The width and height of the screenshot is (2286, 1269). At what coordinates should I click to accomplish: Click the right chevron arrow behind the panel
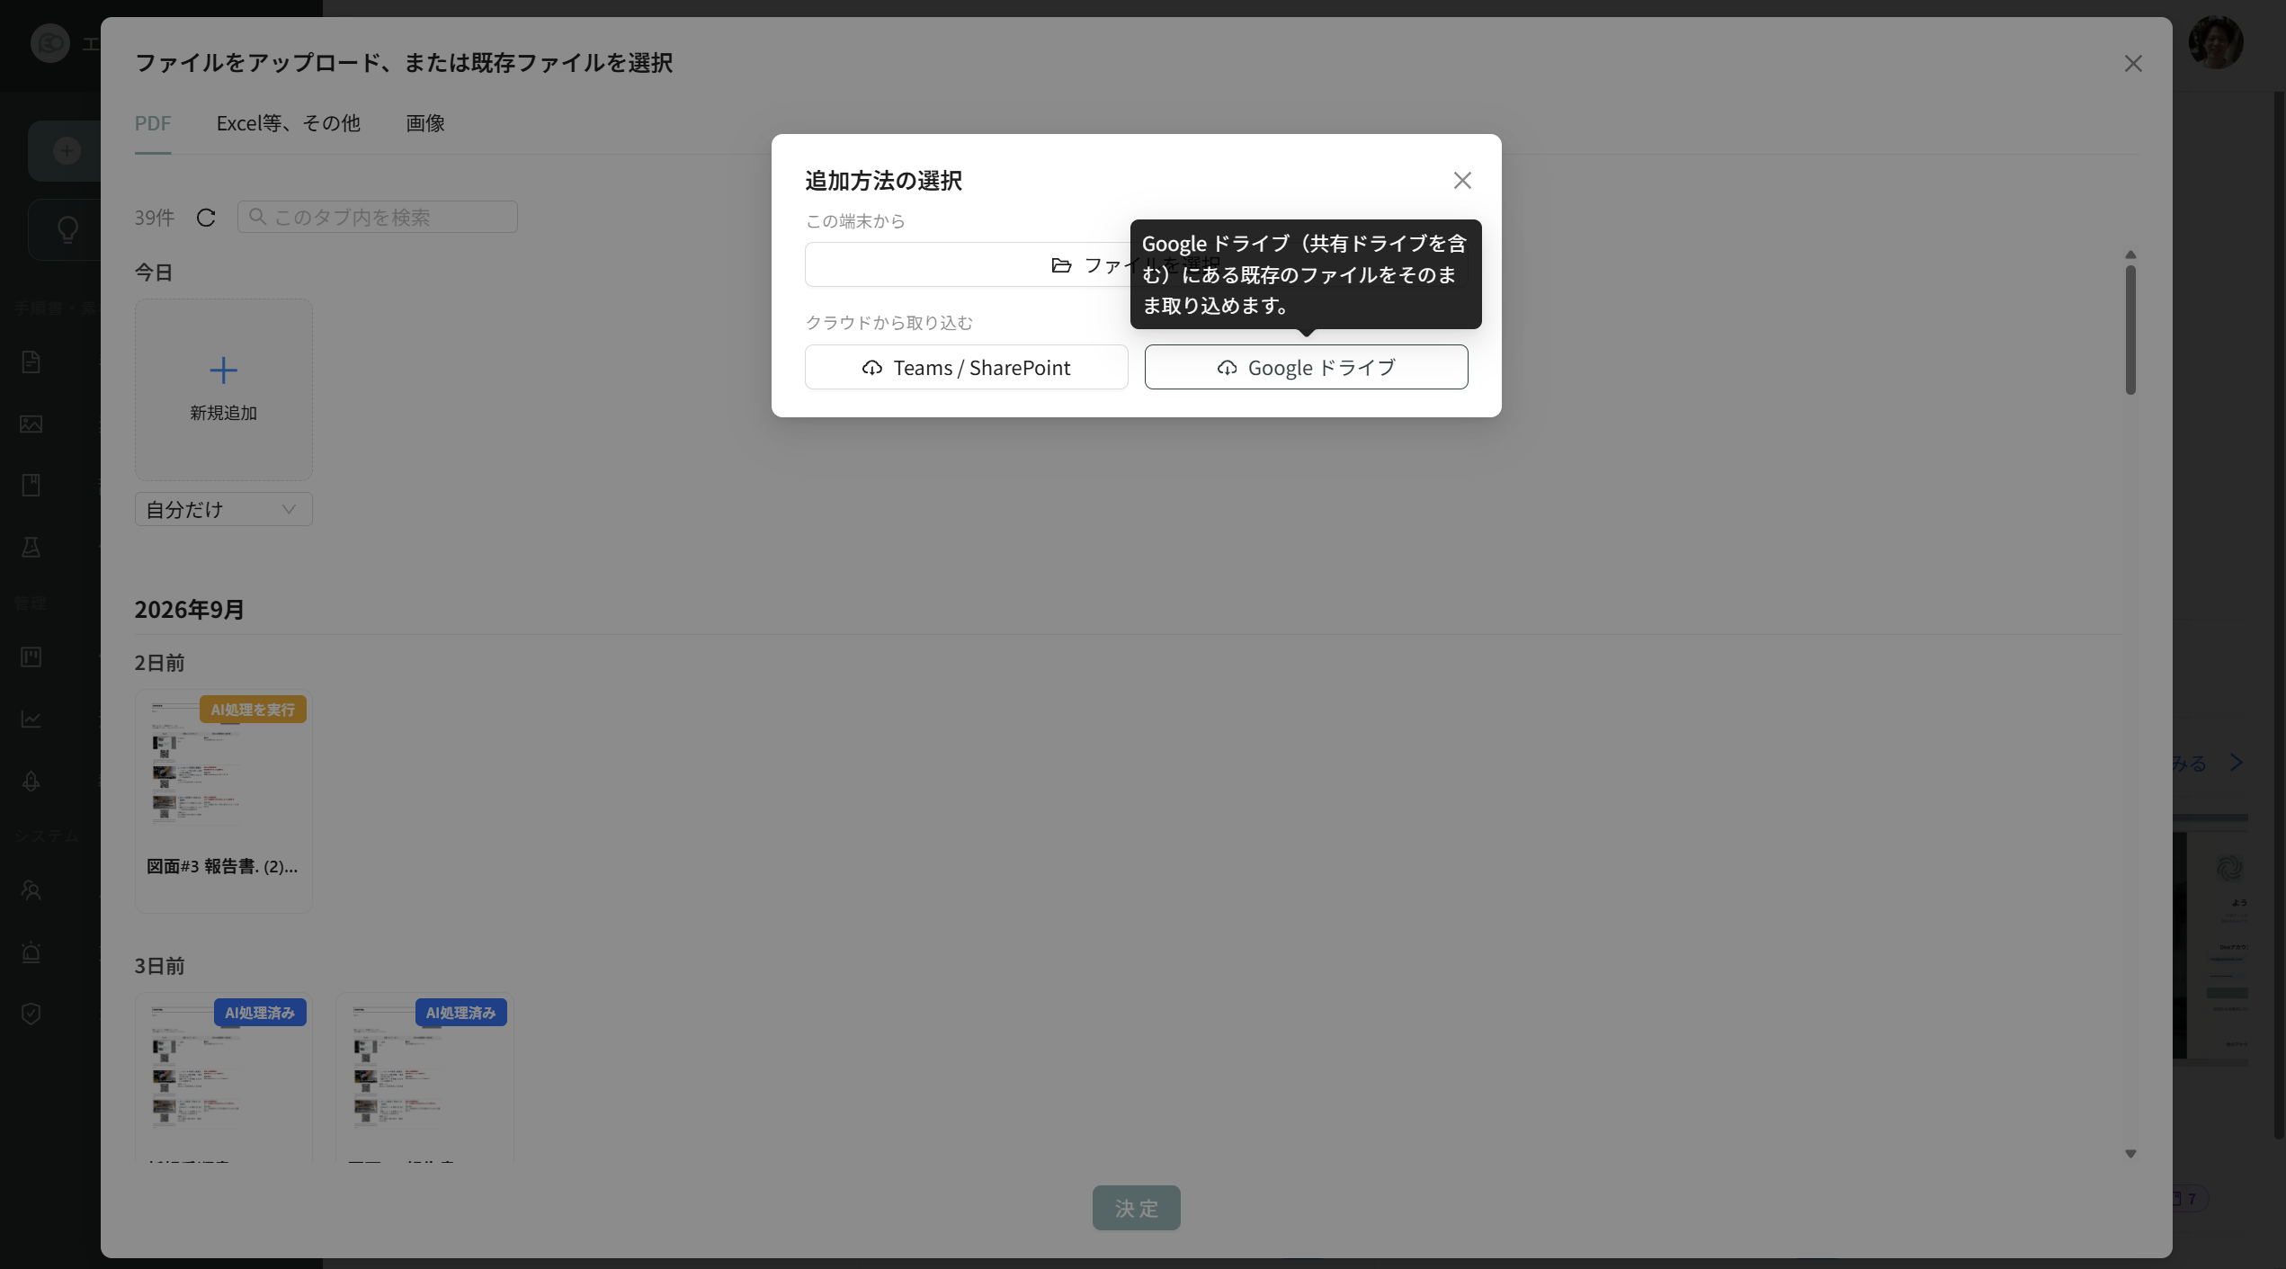coord(2237,763)
